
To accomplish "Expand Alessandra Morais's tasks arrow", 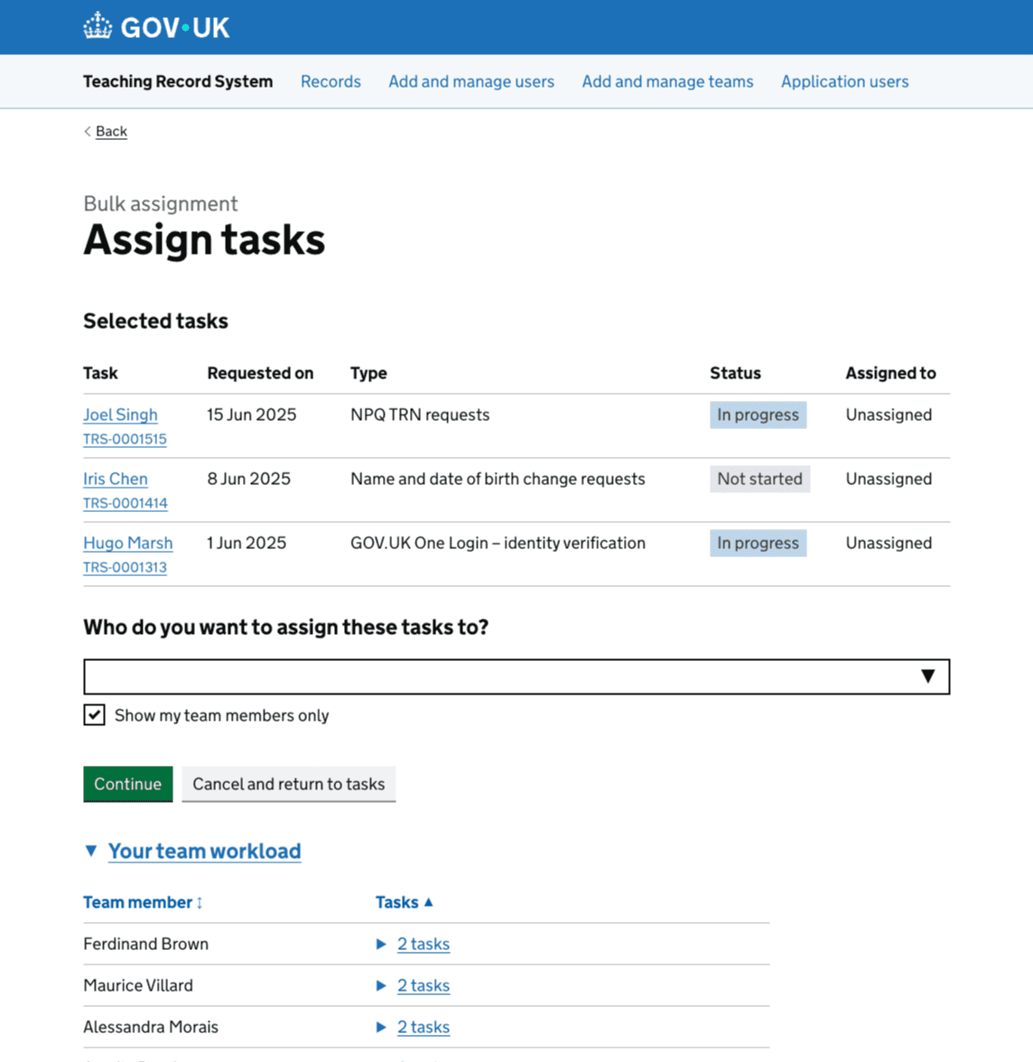I will pyautogui.click(x=381, y=1027).
